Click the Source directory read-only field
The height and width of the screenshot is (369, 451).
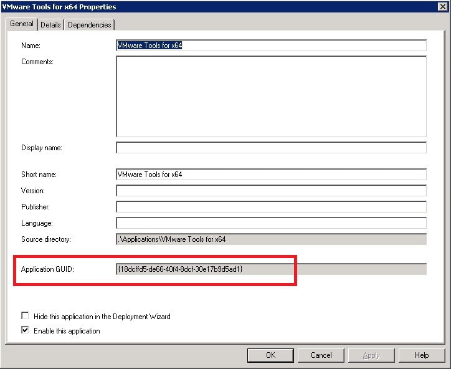(x=271, y=239)
